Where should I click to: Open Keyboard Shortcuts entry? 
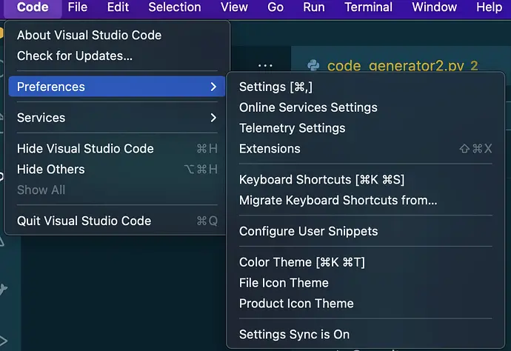(366, 180)
